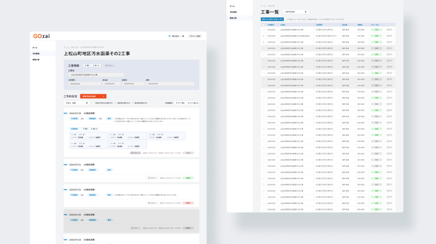Select shipment card No. 03 at 14:00
The height and width of the screenshot is (244, 436).
167,136
